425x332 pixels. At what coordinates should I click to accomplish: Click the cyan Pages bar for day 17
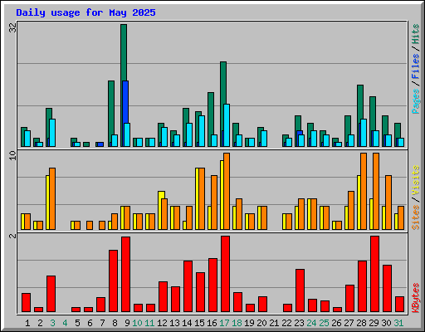click(227, 125)
